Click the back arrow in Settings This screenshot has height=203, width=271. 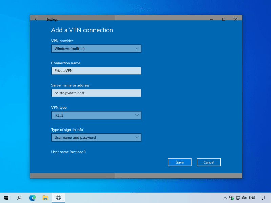coord(37,19)
